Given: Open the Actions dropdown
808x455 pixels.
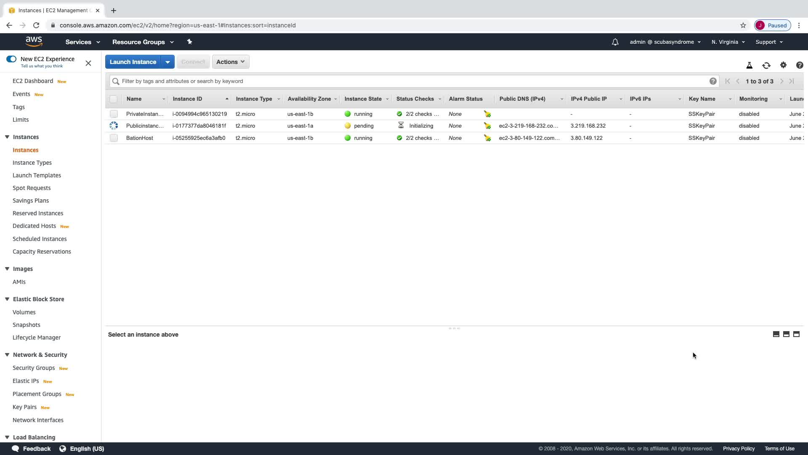Looking at the screenshot, I should tap(230, 62).
